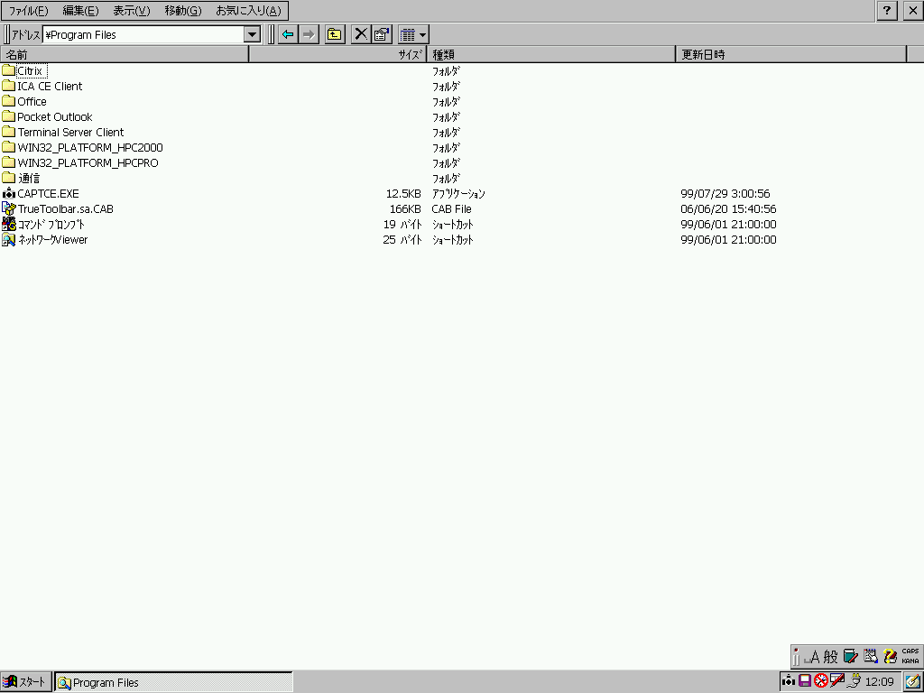Open the view mode dropdown button
Image resolution: width=924 pixels, height=693 pixels.
(413, 34)
